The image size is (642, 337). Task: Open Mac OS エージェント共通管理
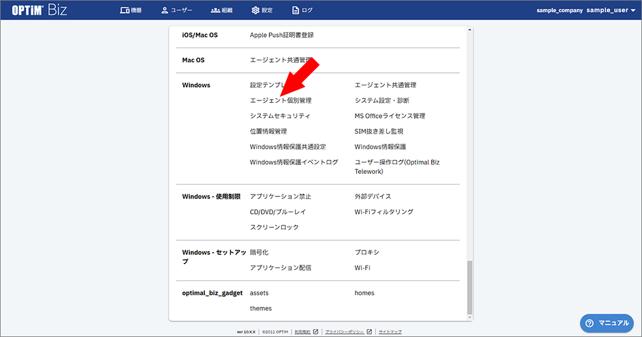281,60
